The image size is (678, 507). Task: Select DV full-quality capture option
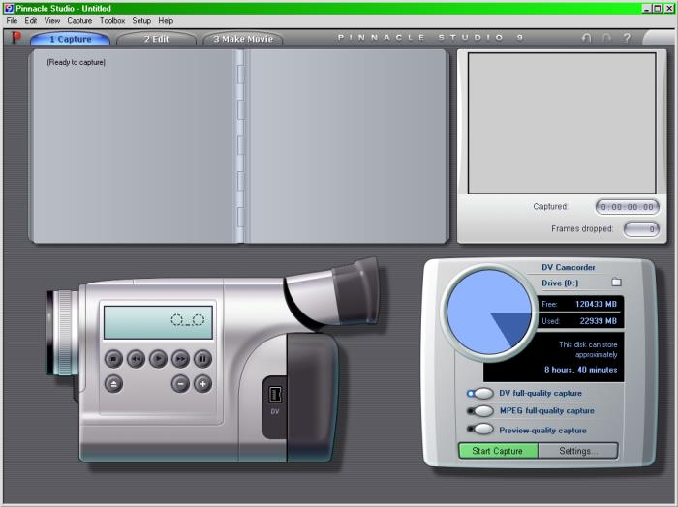click(480, 394)
